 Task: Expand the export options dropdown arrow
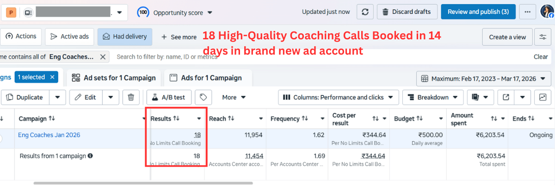pyautogui.click(x=522, y=97)
